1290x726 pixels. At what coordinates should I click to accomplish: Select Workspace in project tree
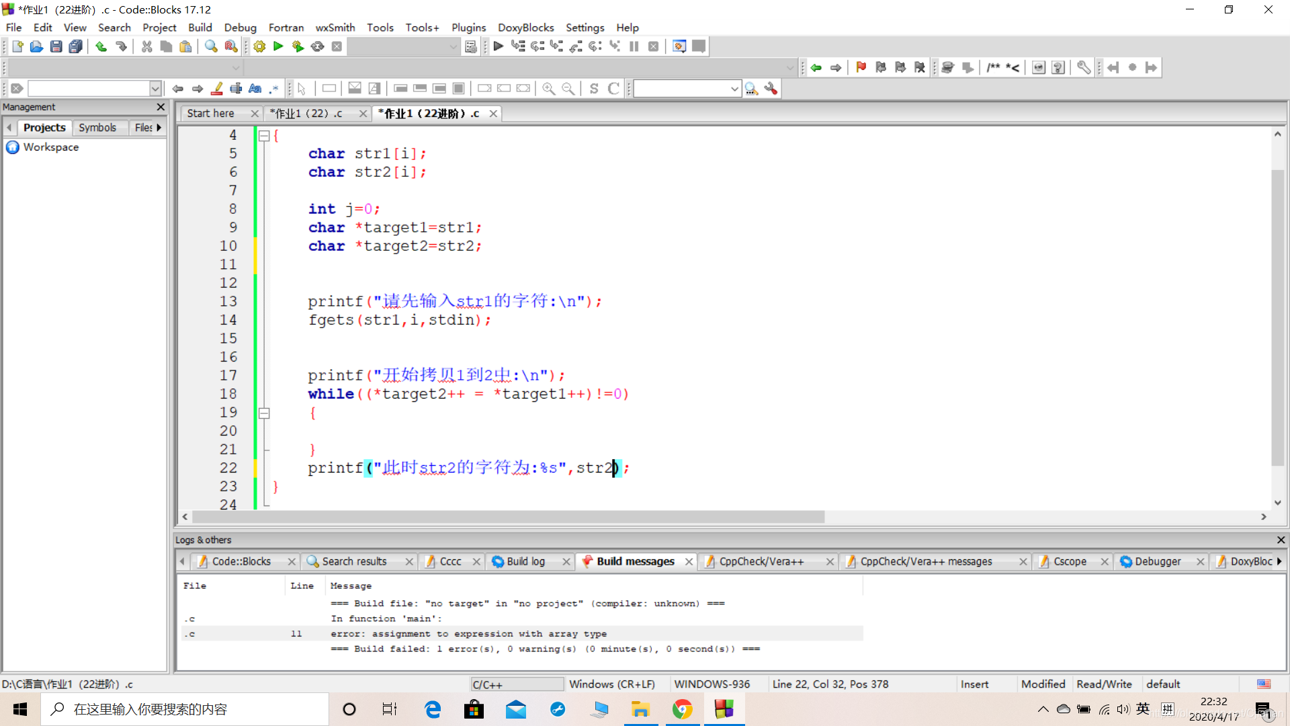(51, 147)
